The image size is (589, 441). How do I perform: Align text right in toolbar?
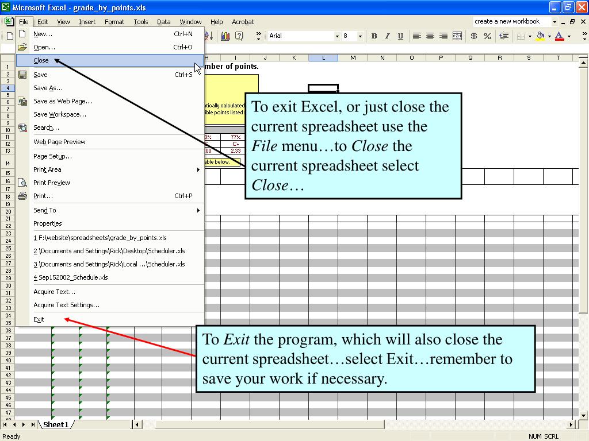(x=443, y=36)
